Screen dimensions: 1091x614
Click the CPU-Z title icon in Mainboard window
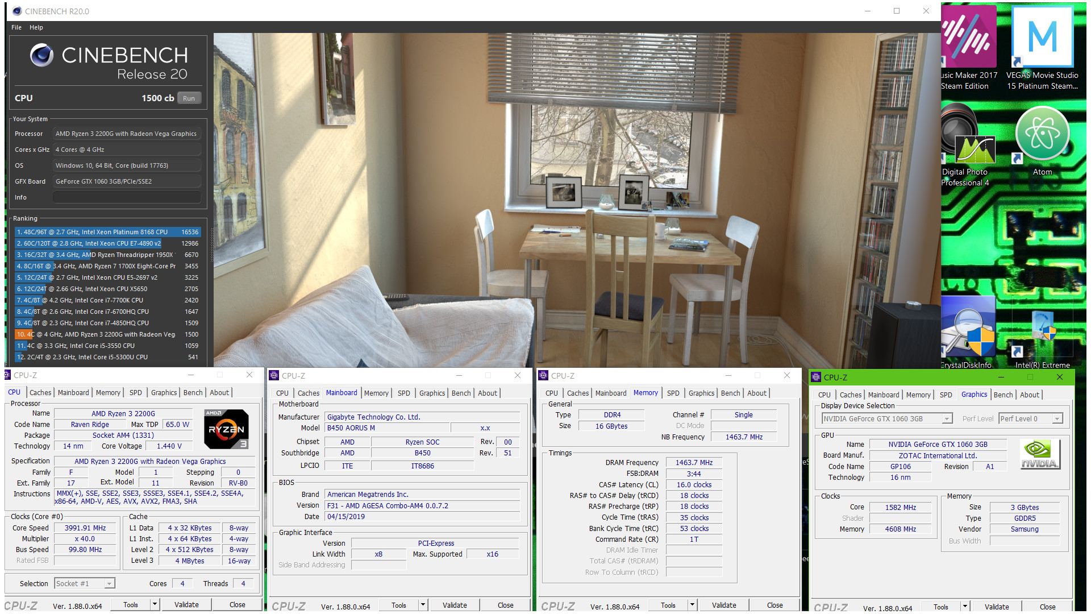274,375
